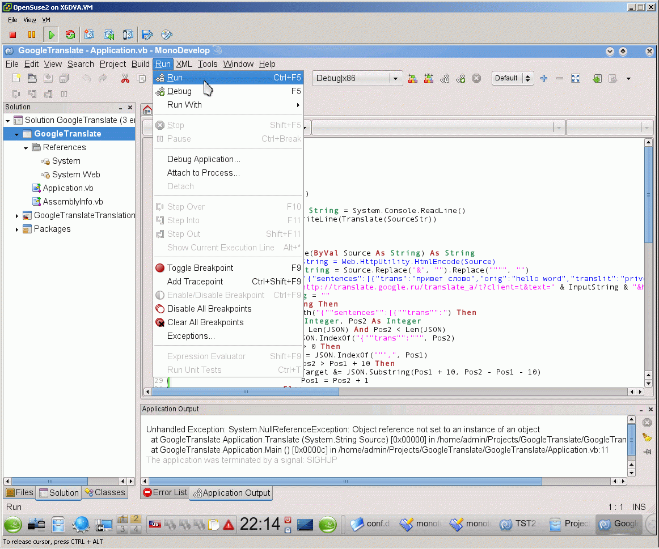Click the conf.d taskbar button
The image size is (659, 549).
point(371,524)
